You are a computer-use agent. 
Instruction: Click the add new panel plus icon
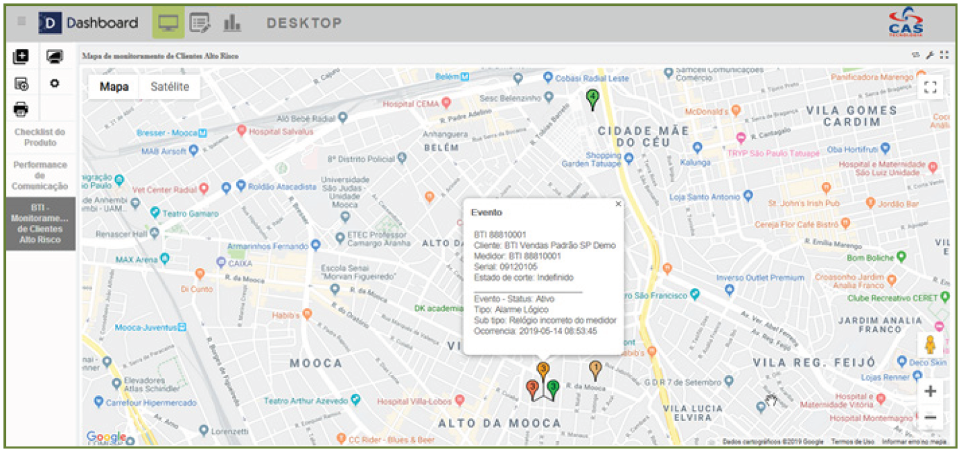(21, 57)
